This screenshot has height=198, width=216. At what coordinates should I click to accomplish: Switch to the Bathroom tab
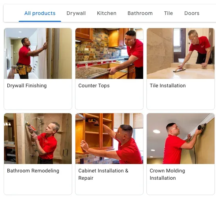coord(140,14)
